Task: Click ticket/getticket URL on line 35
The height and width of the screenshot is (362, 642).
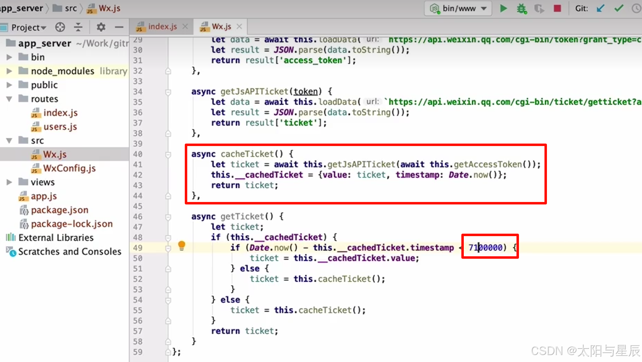Action: [513, 102]
